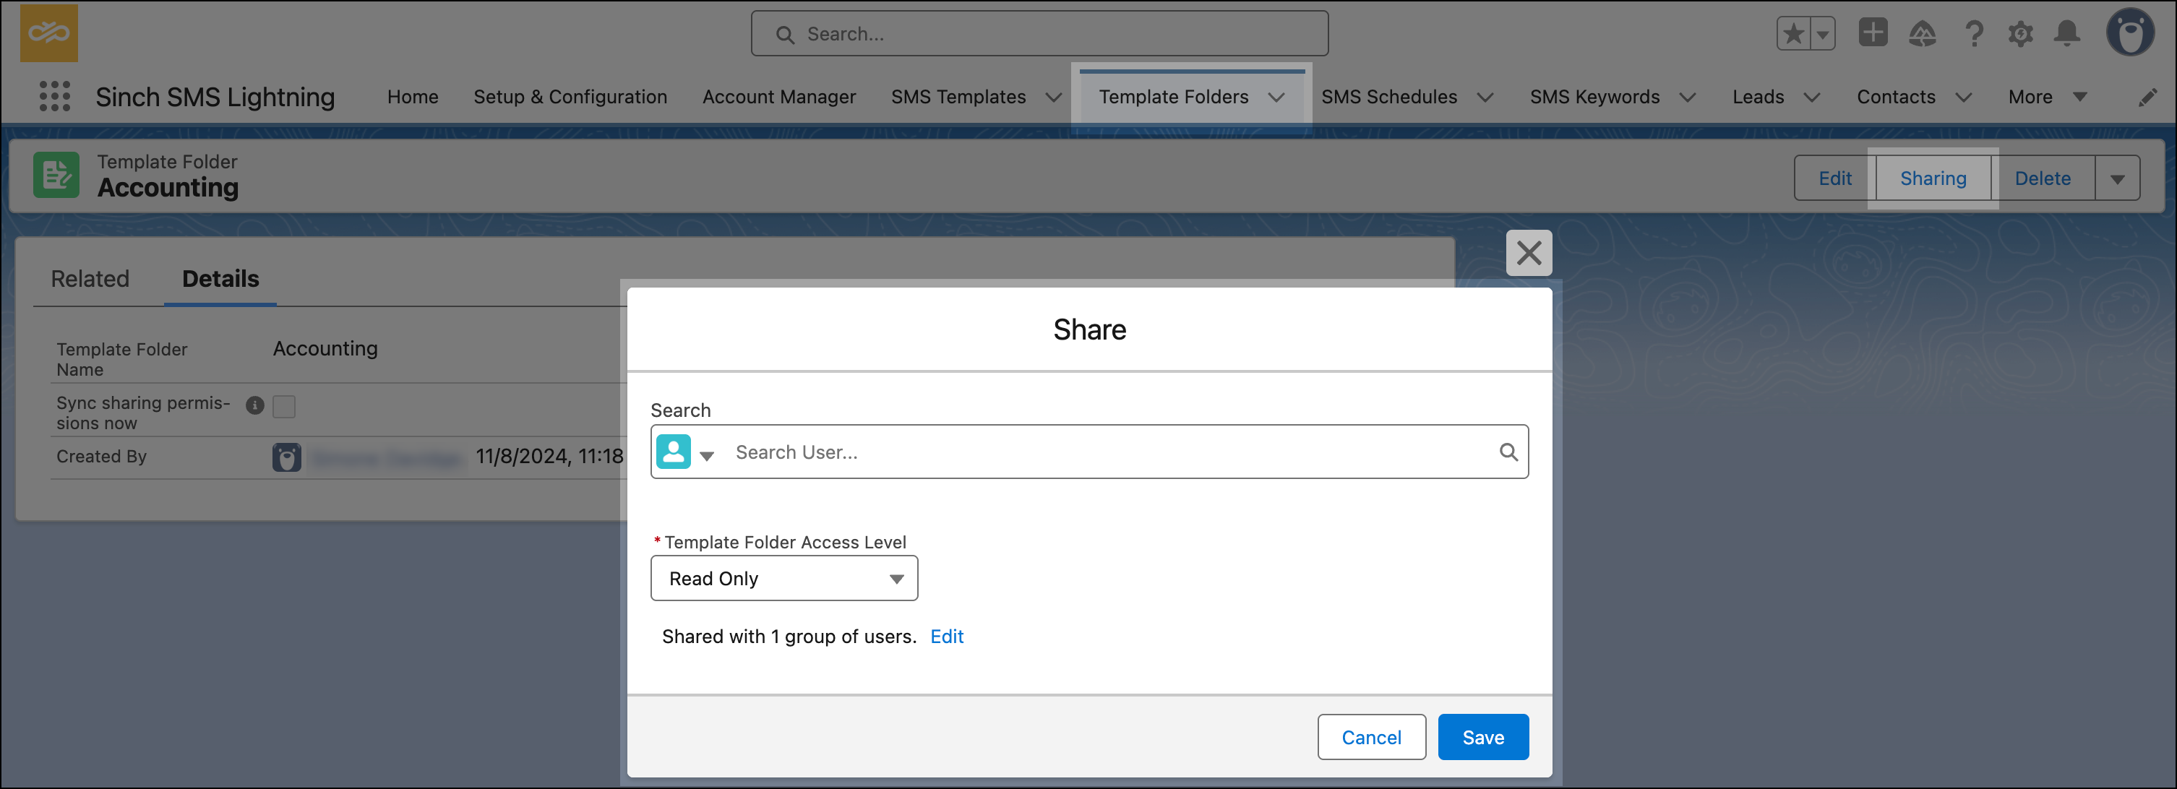This screenshot has width=2177, height=789.
Task: Expand the Leads tab menu chevron
Action: point(1812,97)
